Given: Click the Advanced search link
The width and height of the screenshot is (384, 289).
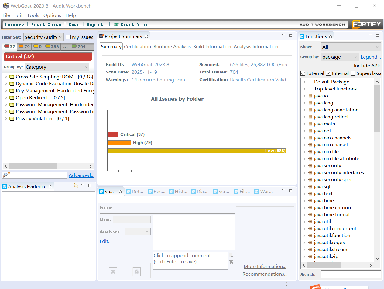Looking at the screenshot, I should (x=81, y=175).
